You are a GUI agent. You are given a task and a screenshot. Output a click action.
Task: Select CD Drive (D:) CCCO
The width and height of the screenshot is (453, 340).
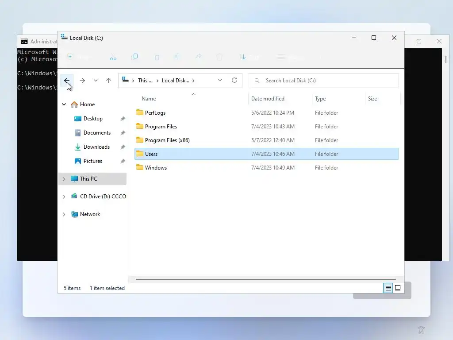(103, 196)
